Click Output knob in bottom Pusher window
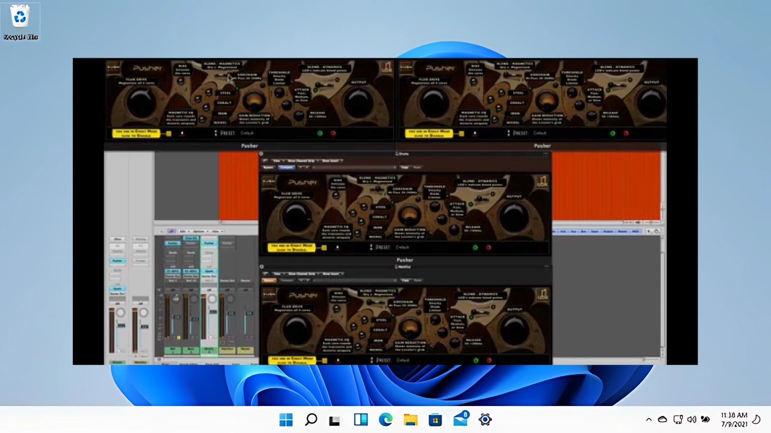 click(514, 330)
